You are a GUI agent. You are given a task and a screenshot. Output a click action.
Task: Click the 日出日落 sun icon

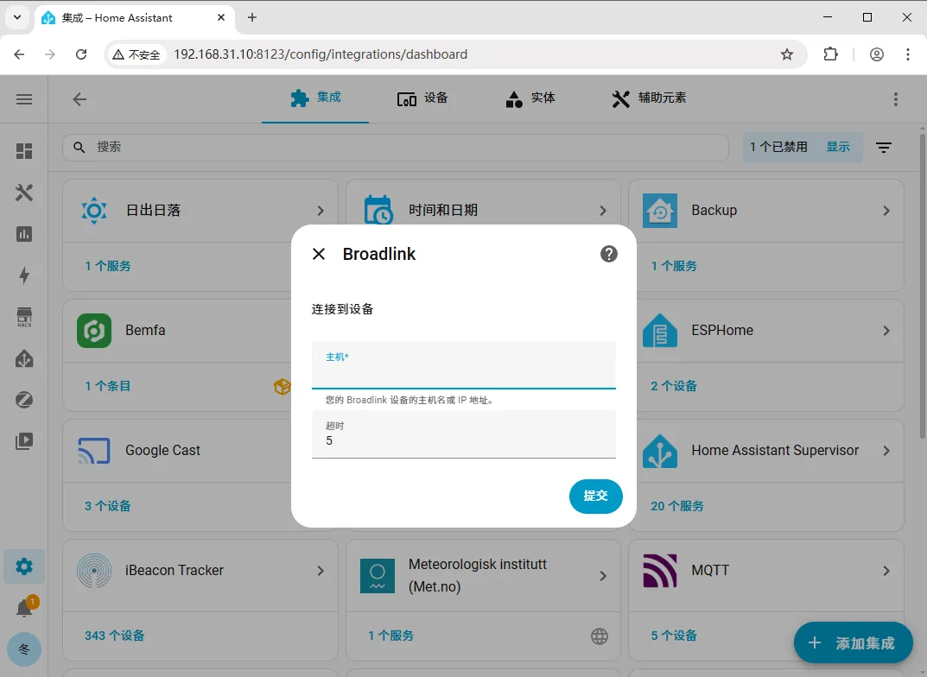[94, 211]
